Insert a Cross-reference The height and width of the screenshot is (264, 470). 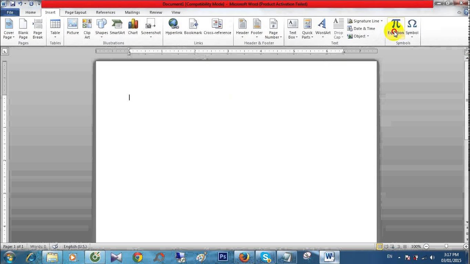[x=217, y=27]
